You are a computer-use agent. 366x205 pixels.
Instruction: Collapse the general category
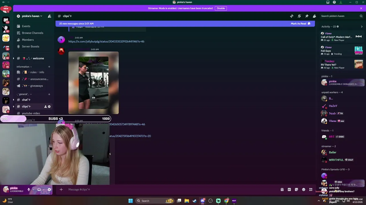coord(24,94)
